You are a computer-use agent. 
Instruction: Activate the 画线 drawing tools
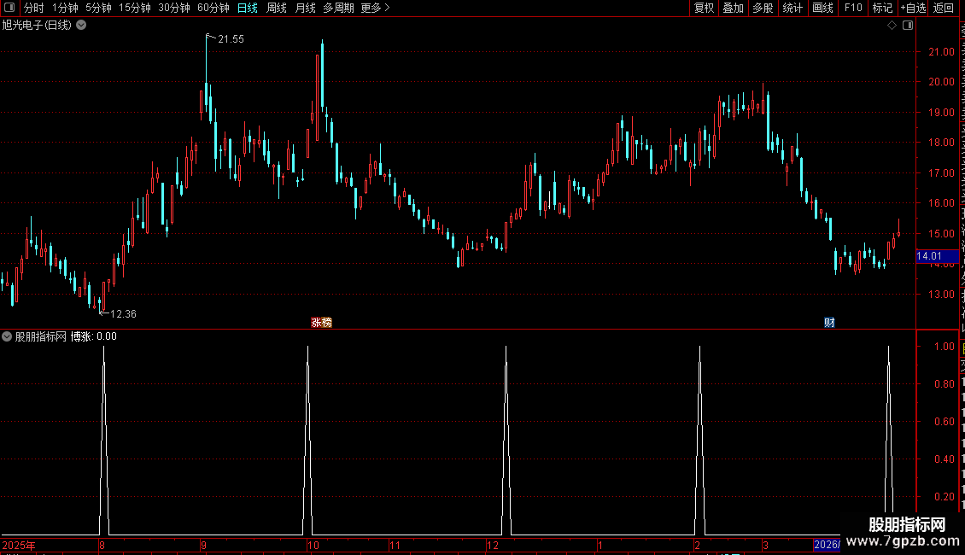point(823,8)
